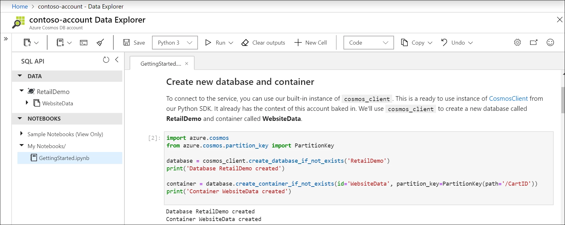Collapse the SQL API pane
Viewport: 565px width, 225px height.
click(x=117, y=60)
